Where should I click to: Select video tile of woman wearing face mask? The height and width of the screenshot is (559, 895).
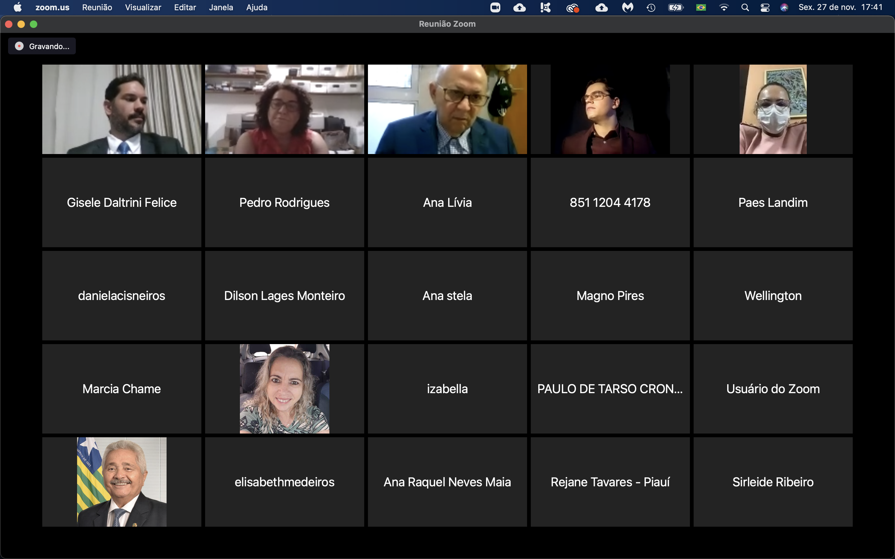pos(773,109)
